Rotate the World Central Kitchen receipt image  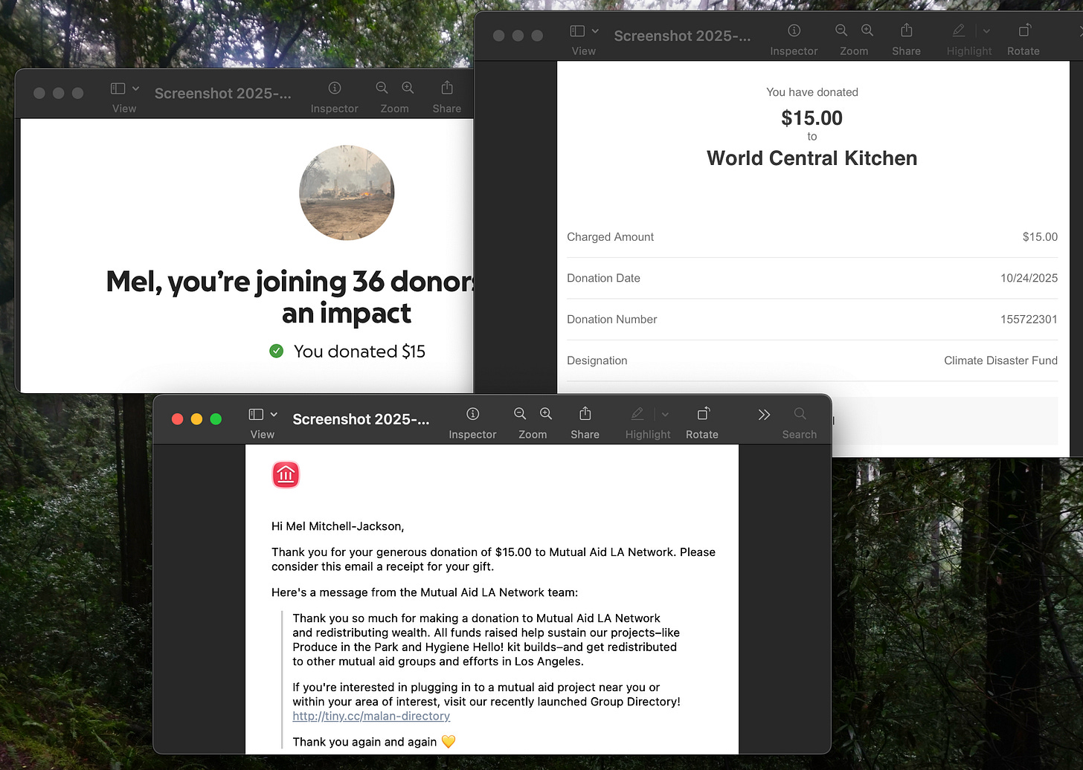click(1024, 30)
